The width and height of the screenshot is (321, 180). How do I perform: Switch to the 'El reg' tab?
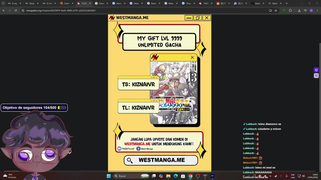coord(14,3)
